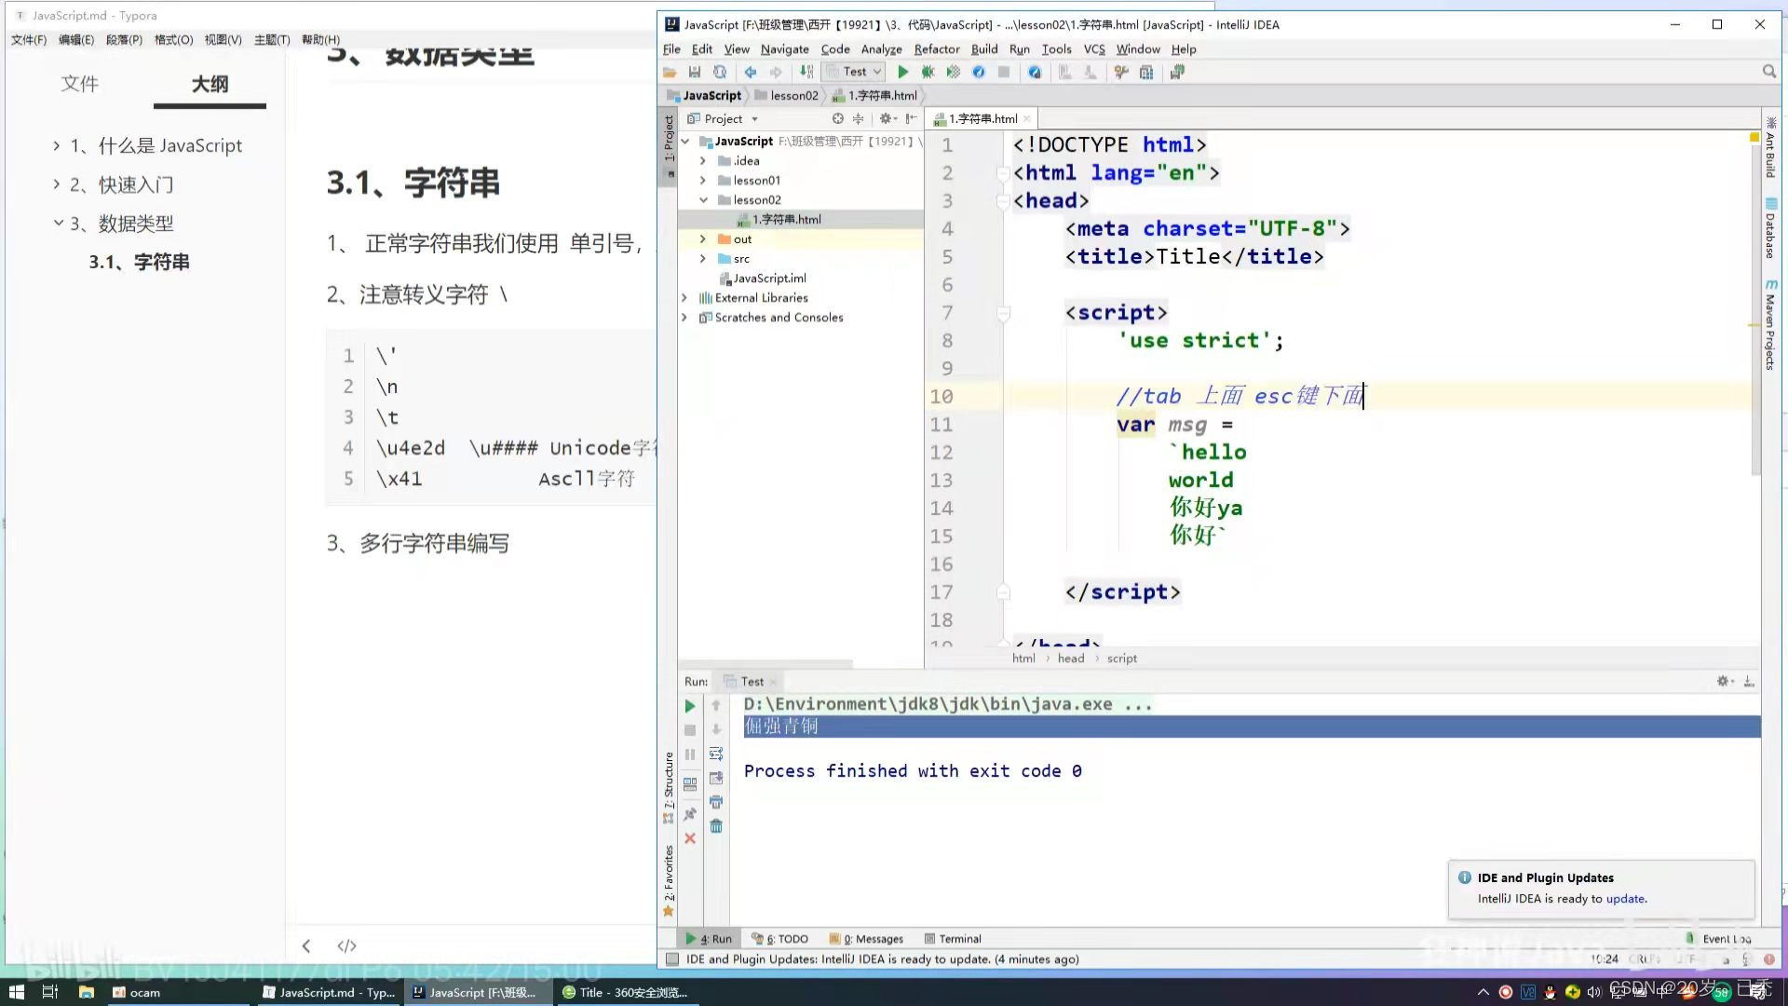Toggle Pin Tab in Run panel
The height and width of the screenshot is (1006, 1788).
pyautogui.click(x=690, y=814)
